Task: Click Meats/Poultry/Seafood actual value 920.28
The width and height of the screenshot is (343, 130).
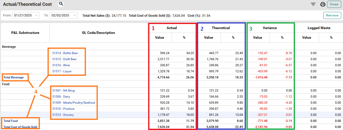Action: pyautogui.click(x=165, y=103)
